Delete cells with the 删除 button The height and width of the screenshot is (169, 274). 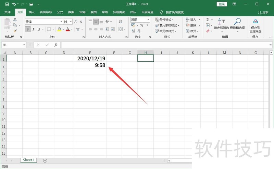coord(191,25)
